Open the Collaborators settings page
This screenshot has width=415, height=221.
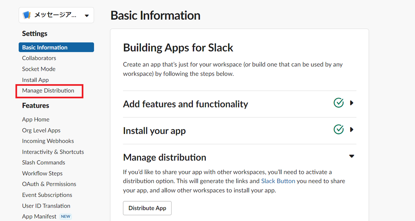coord(39,58)
